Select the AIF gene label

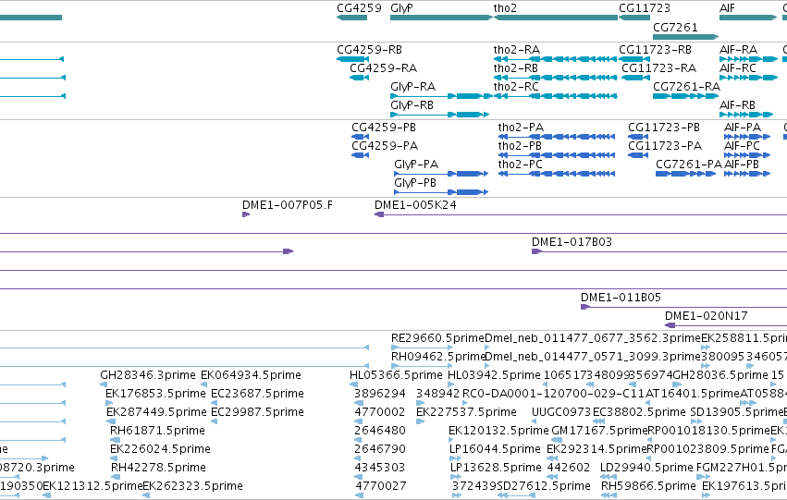727,8
